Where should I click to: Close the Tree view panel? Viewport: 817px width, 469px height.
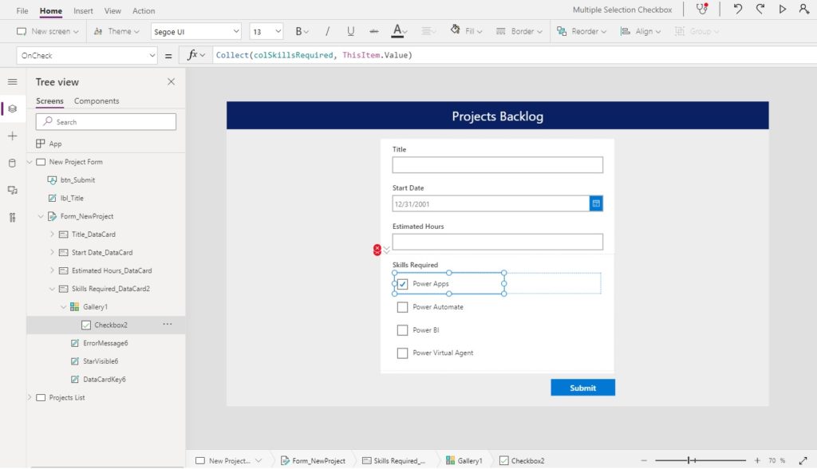click(x=171, y=82)
